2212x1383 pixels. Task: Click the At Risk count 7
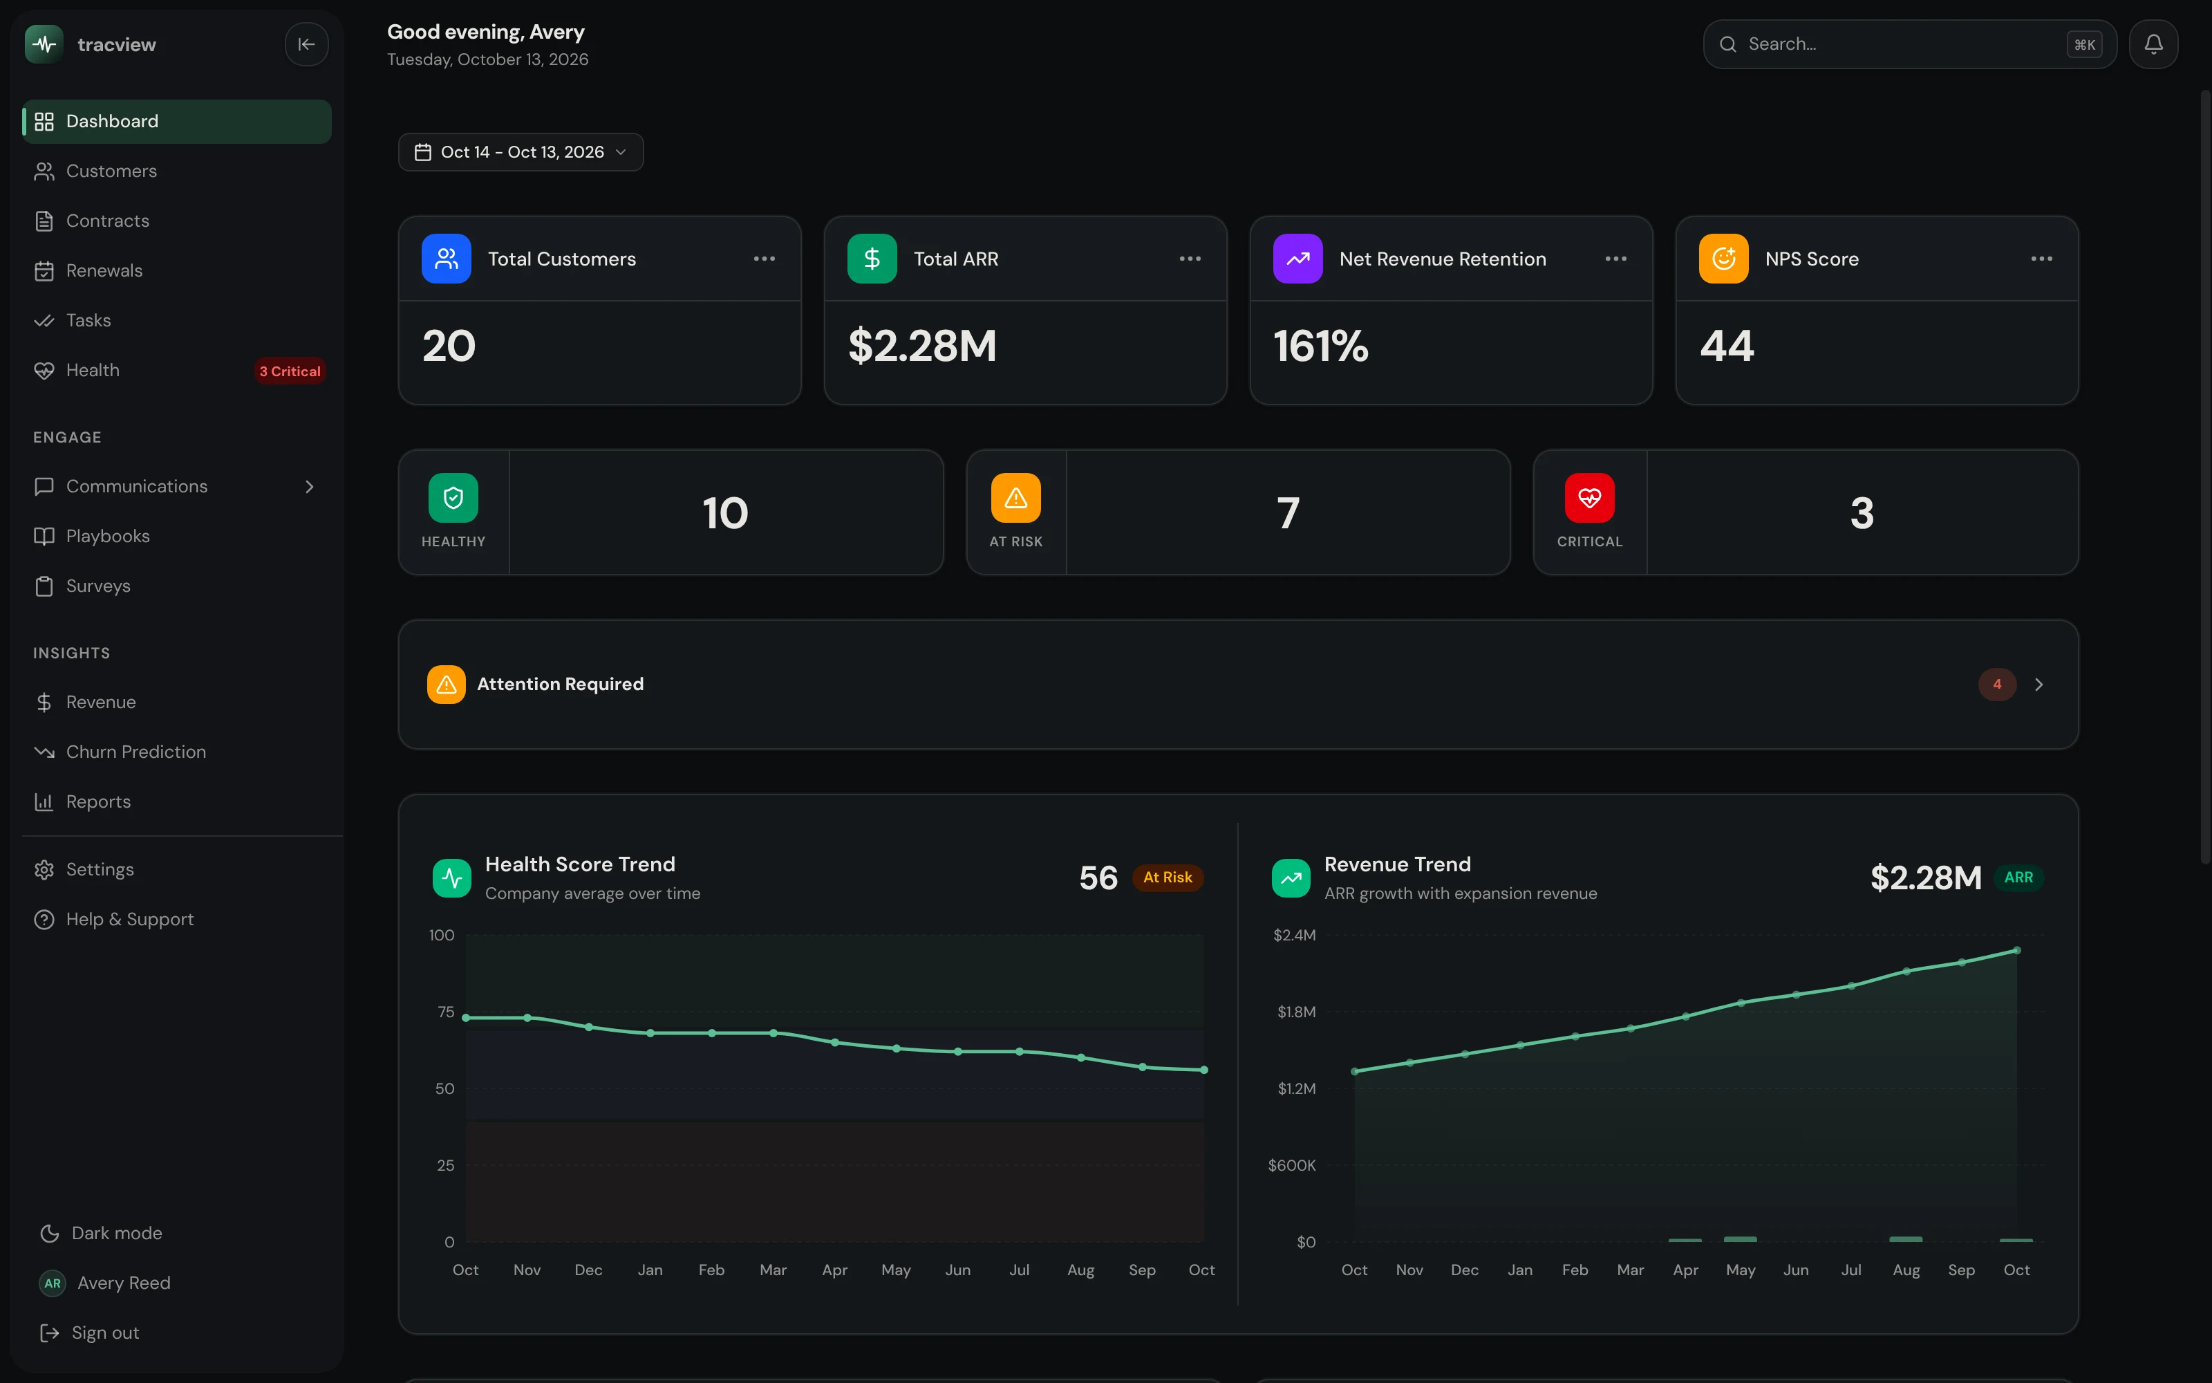pyautogui.click(x=1288, y=513)
